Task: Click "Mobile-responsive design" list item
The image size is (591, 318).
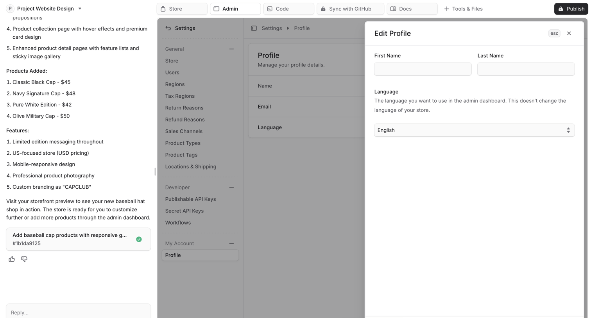Action: (44, 164)
